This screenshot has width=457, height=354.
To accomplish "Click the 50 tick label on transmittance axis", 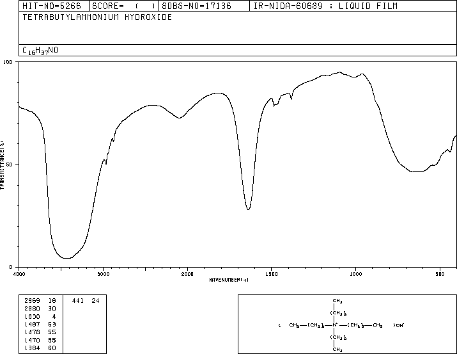I will (x=10, y=165).
